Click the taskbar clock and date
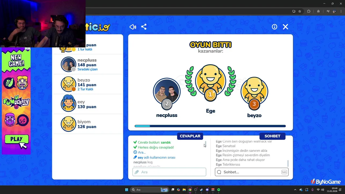Image resolution: width=345 pixels, height=194 pixels. 332,190
